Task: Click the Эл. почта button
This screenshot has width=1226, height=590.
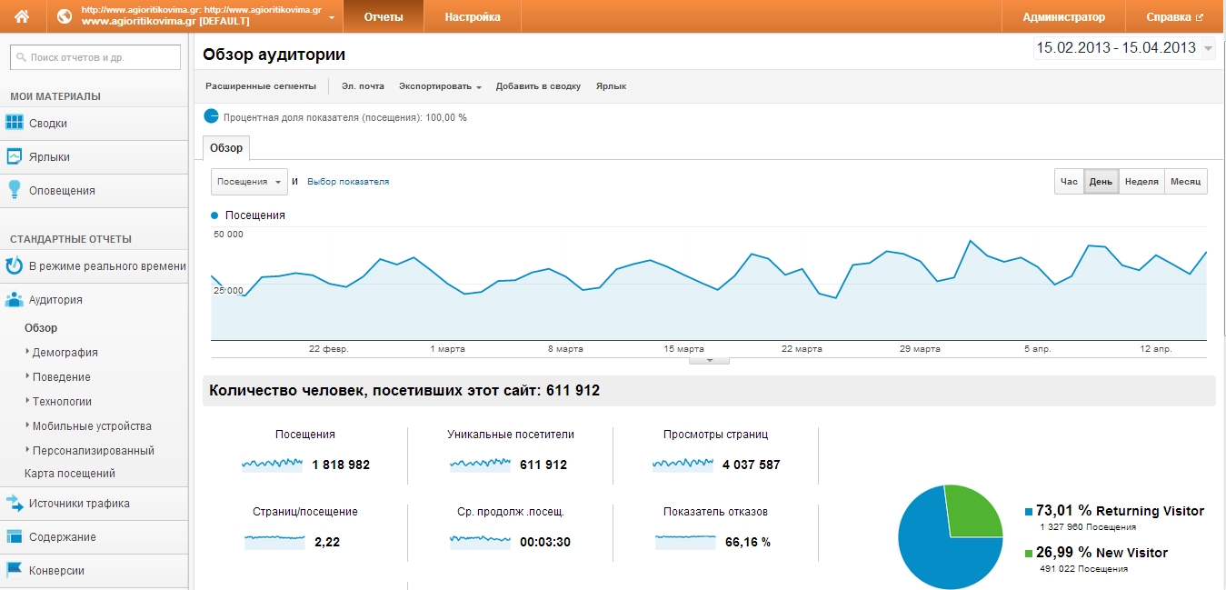Action: click(363, 86)
